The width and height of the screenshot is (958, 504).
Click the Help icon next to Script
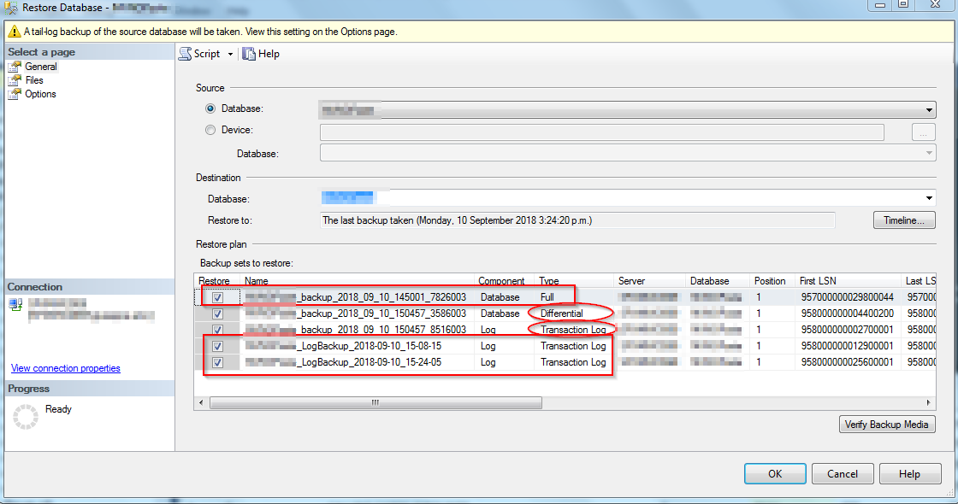pos(246,53)
